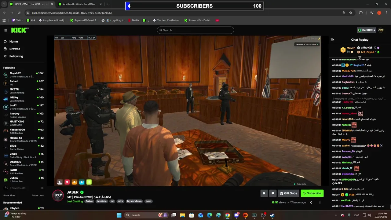Open Majah92 channel in Following list
Screen dimensions: 391x220
(23, 75)
